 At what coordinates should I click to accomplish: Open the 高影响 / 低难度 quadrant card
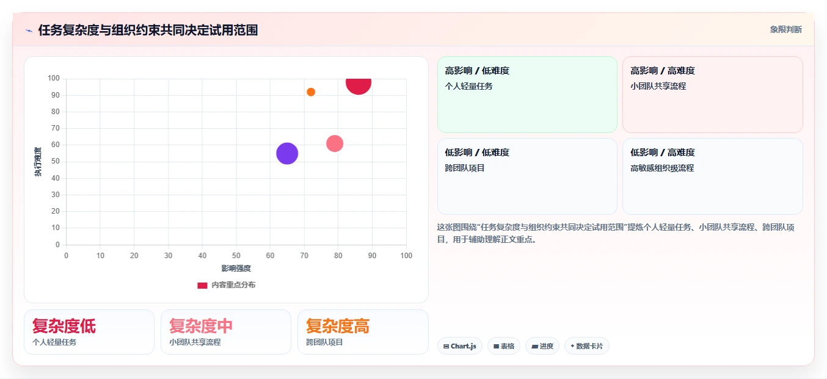pos(528,95)
